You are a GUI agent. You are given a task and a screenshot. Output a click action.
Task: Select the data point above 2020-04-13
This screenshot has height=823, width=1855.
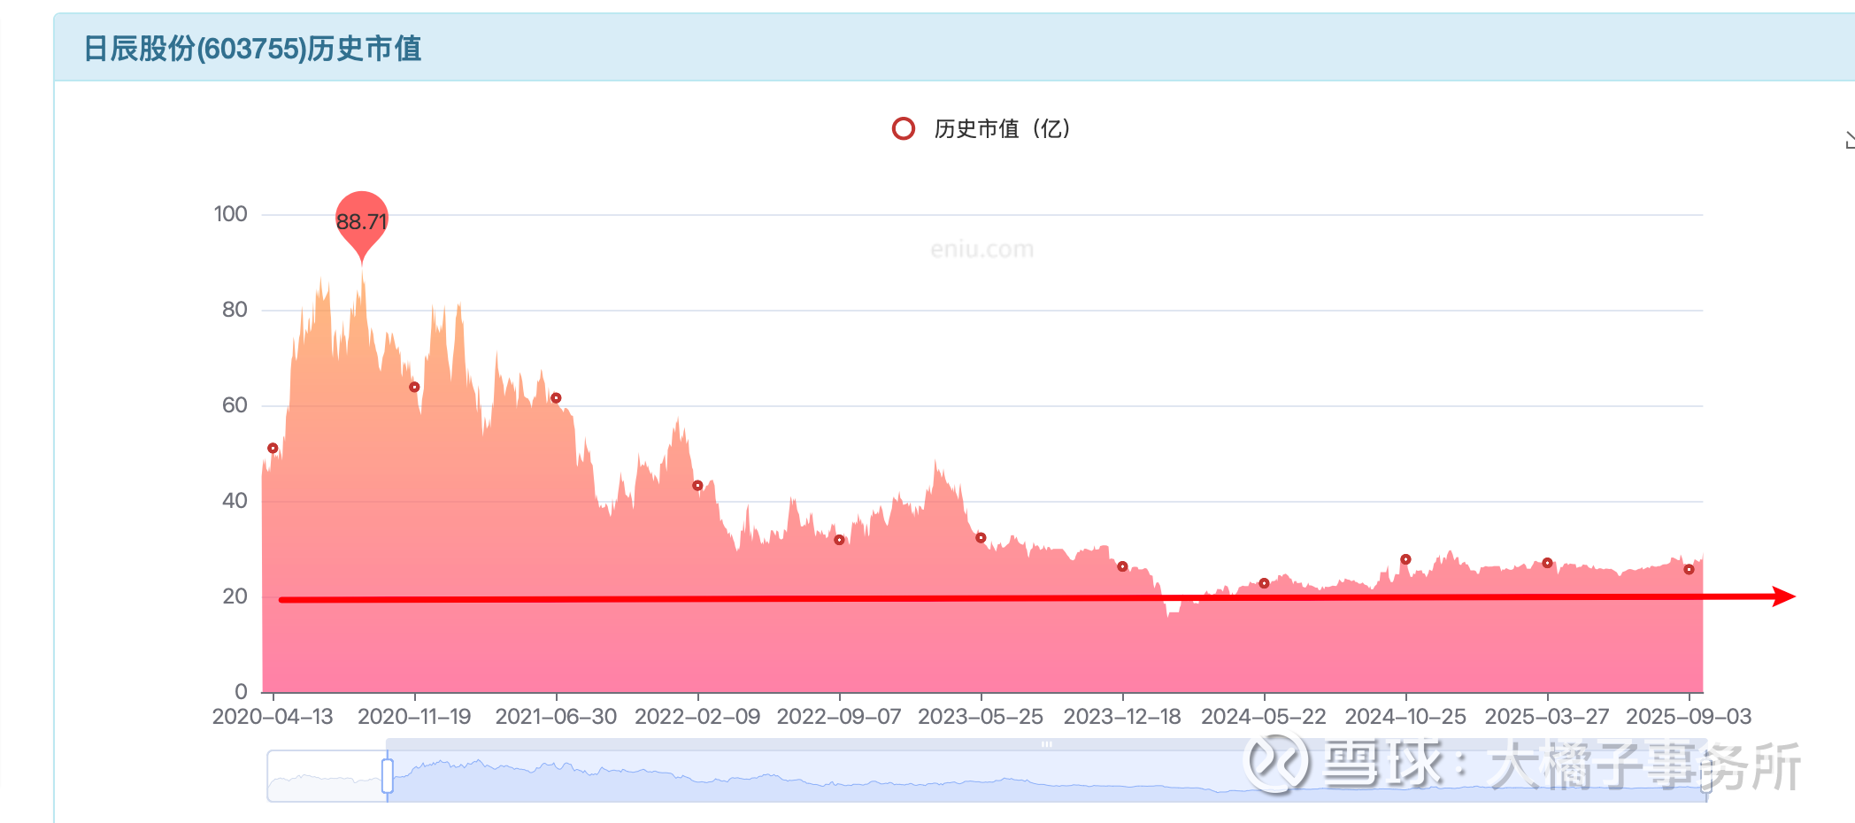(273, 449)
